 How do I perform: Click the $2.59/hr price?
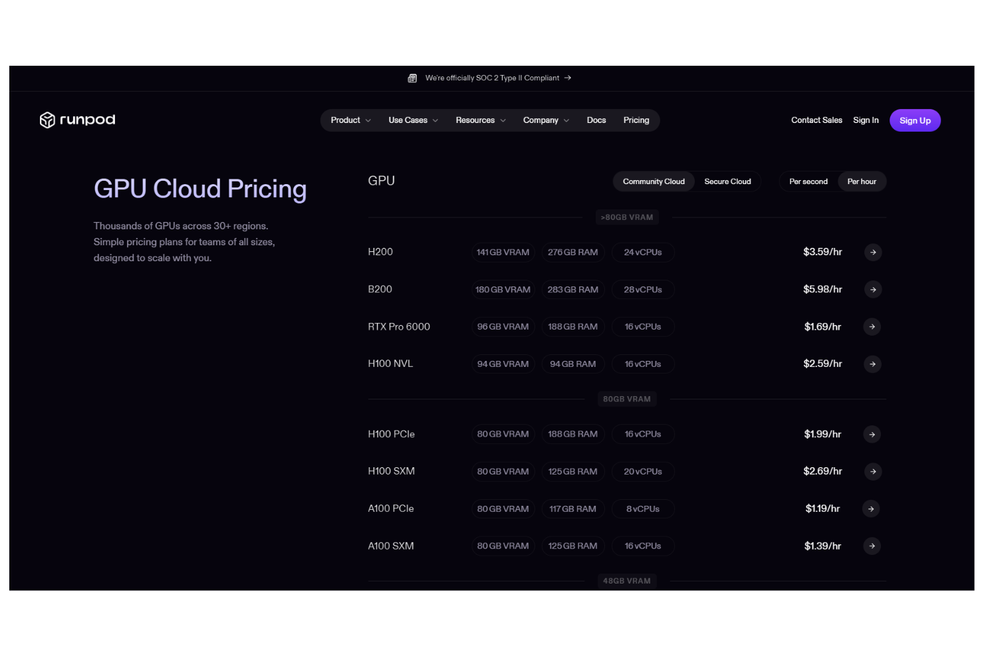(x=822, y=364)
